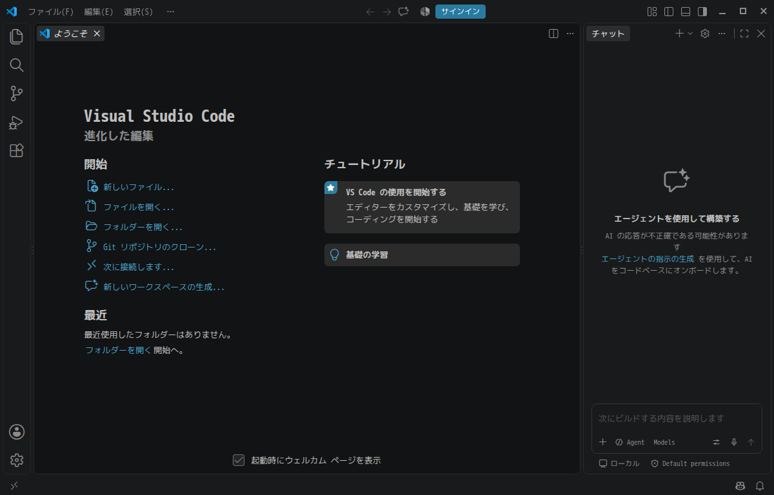Open the ファイル(F) menu
Screen dimensions: 774x495
click(x=50, y=12)
